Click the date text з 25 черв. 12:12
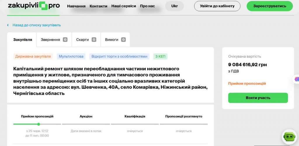This screenshot has height=146, width=299. [37, 131]
